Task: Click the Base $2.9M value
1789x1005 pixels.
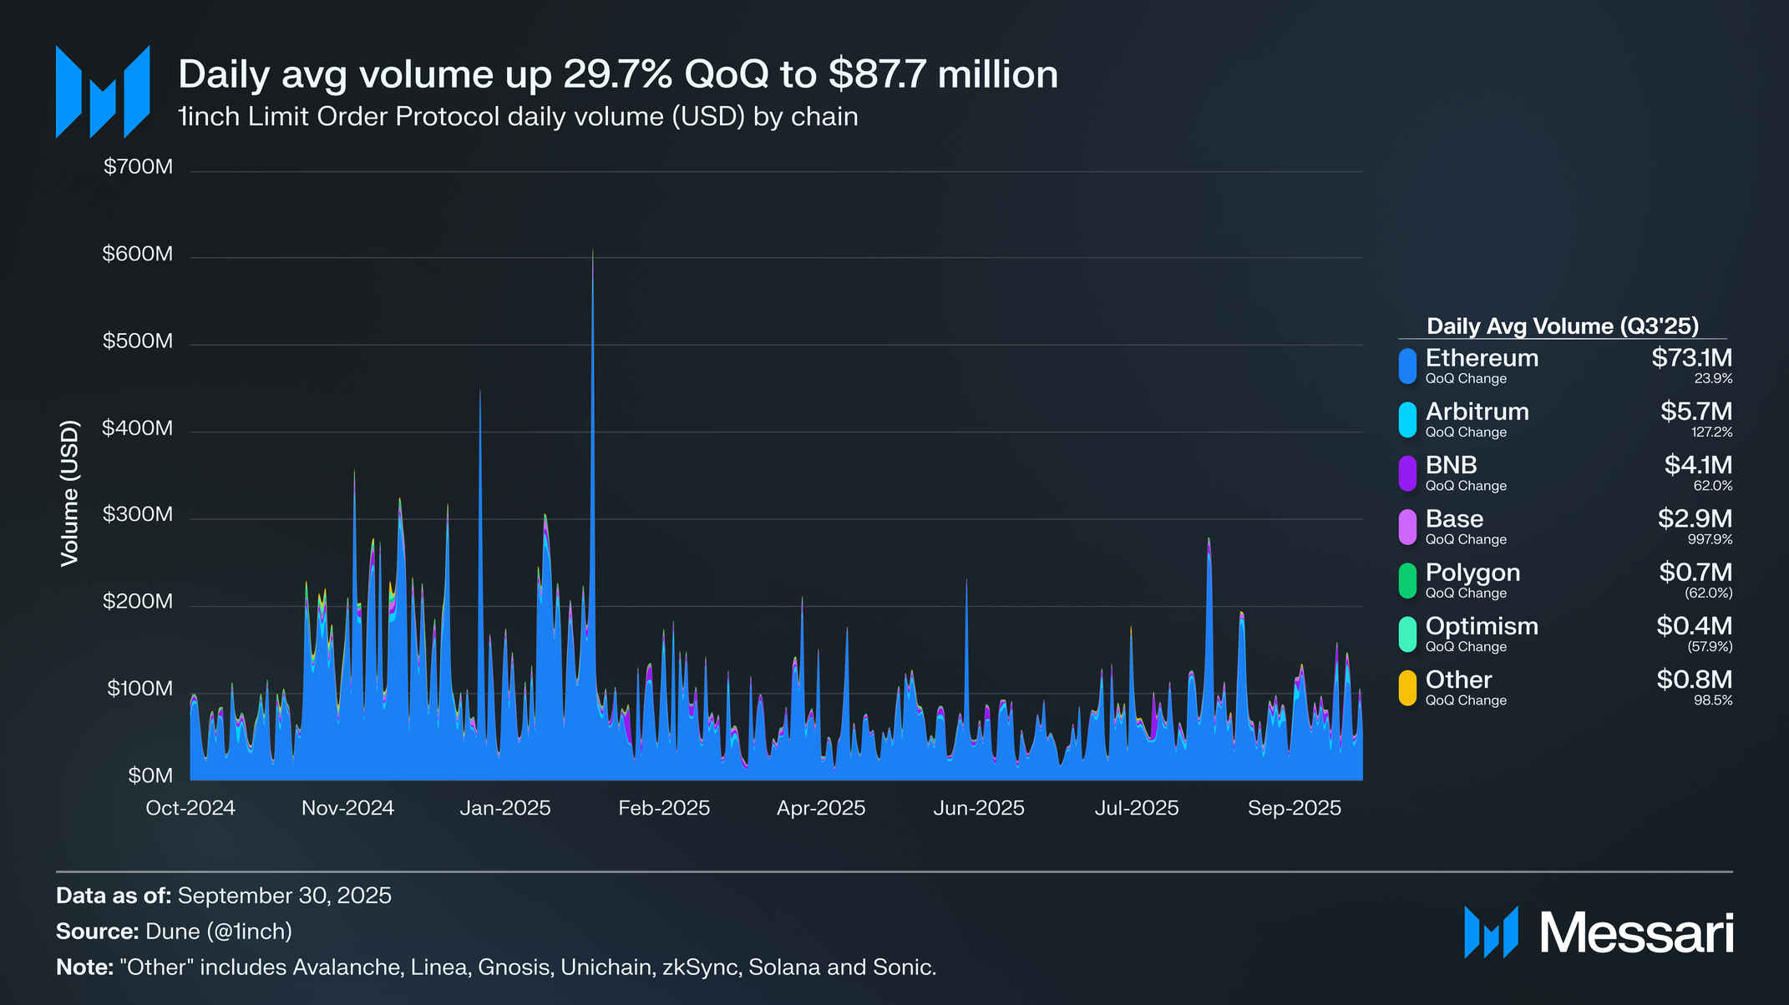Action: [x=1695, y=518]
